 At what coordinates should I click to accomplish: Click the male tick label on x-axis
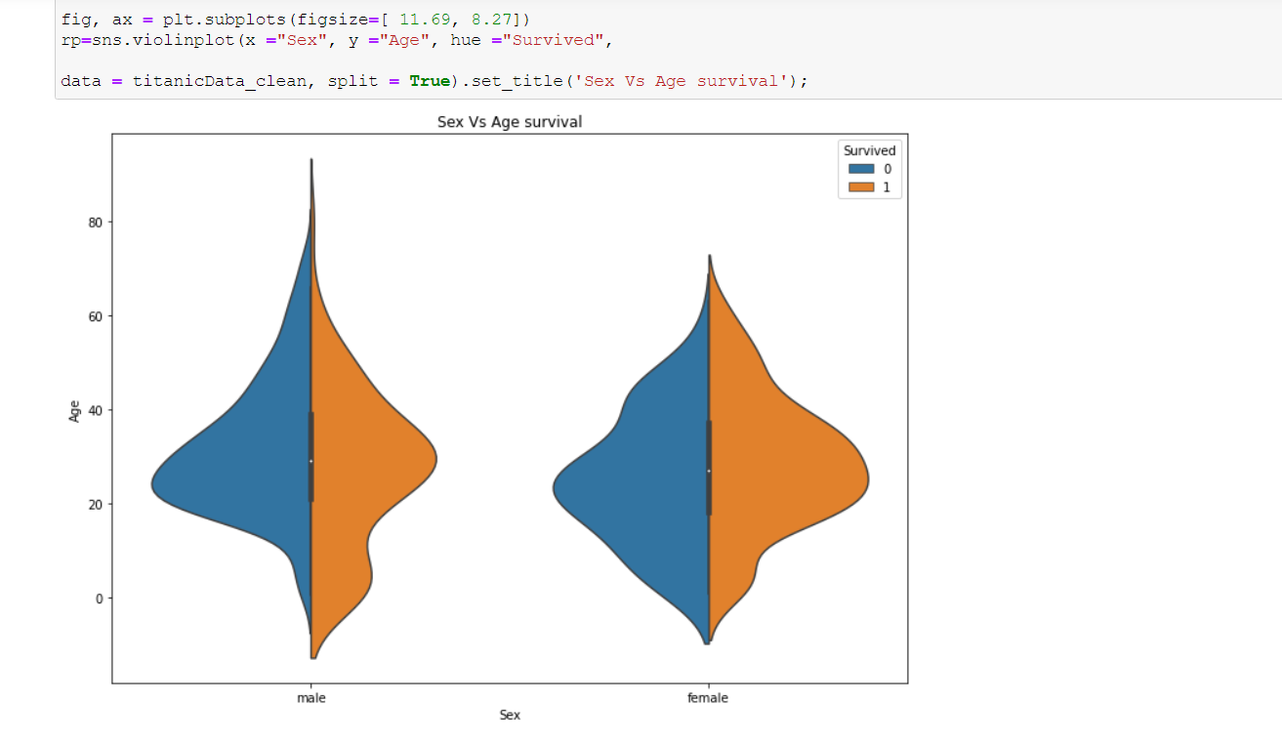click(311, 698)
